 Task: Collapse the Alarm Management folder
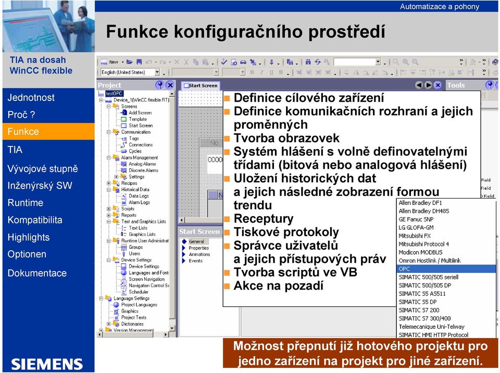coord(109,158)
